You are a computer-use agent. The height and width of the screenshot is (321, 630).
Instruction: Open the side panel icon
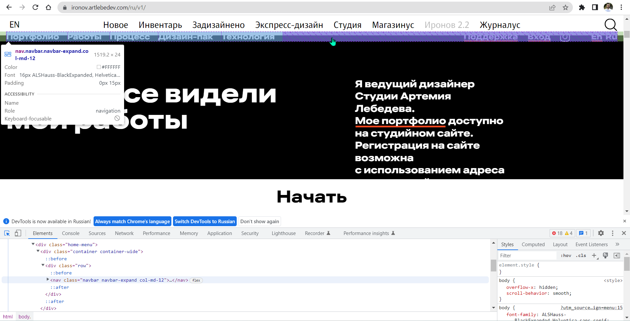tap(595, 7)
